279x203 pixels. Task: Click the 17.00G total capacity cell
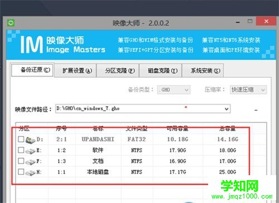point(228,161)
